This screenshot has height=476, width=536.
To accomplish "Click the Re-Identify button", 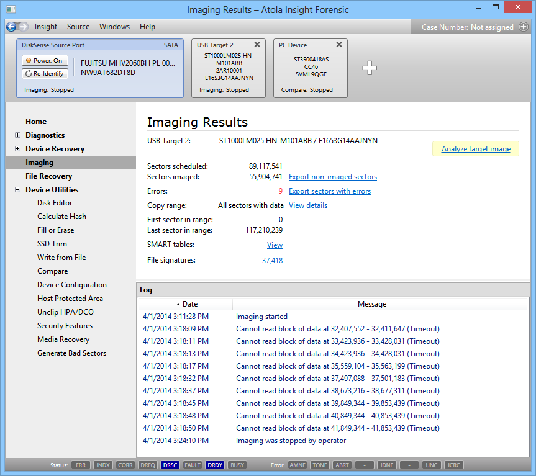I will pyautogui.click(x=45, y=73).
